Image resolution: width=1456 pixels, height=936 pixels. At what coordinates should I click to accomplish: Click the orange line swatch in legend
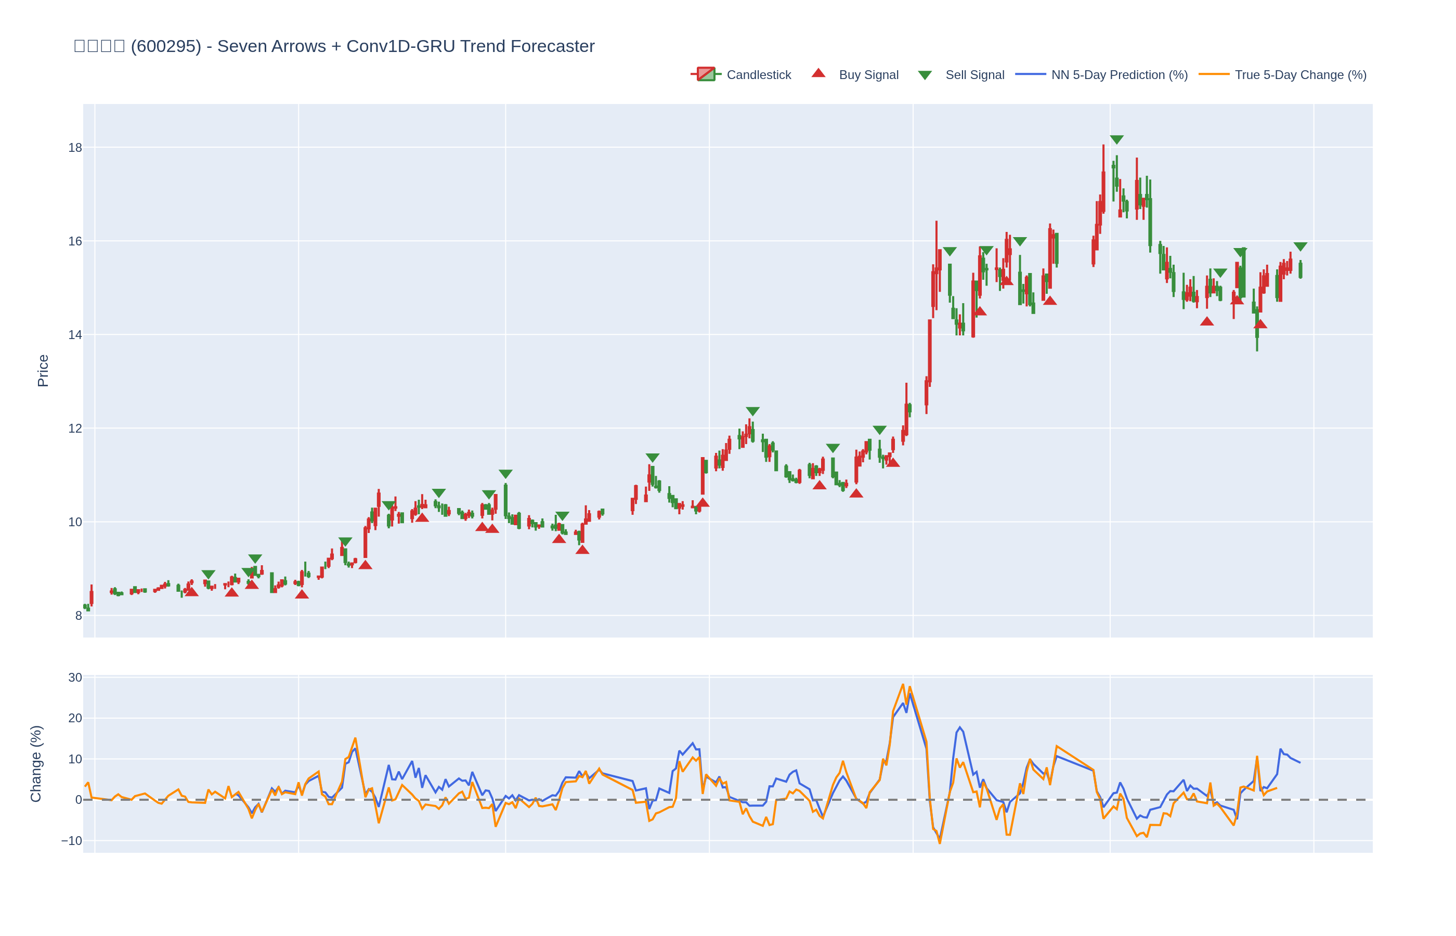[x=1214, y=74]
